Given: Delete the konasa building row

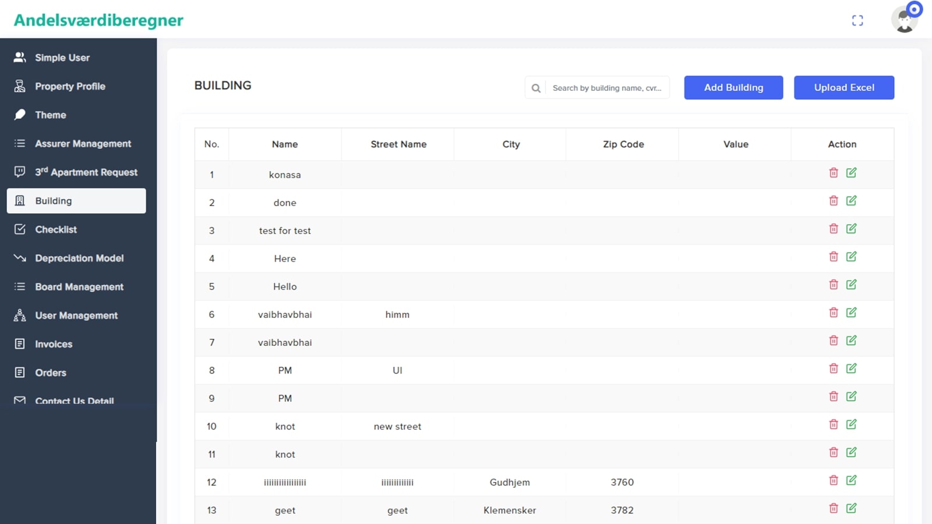Looking at the screenshot, I should tap(834, 173).
